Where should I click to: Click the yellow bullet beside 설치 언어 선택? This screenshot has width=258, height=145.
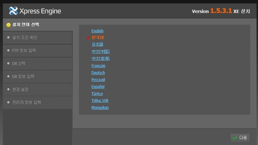(8, 25)
